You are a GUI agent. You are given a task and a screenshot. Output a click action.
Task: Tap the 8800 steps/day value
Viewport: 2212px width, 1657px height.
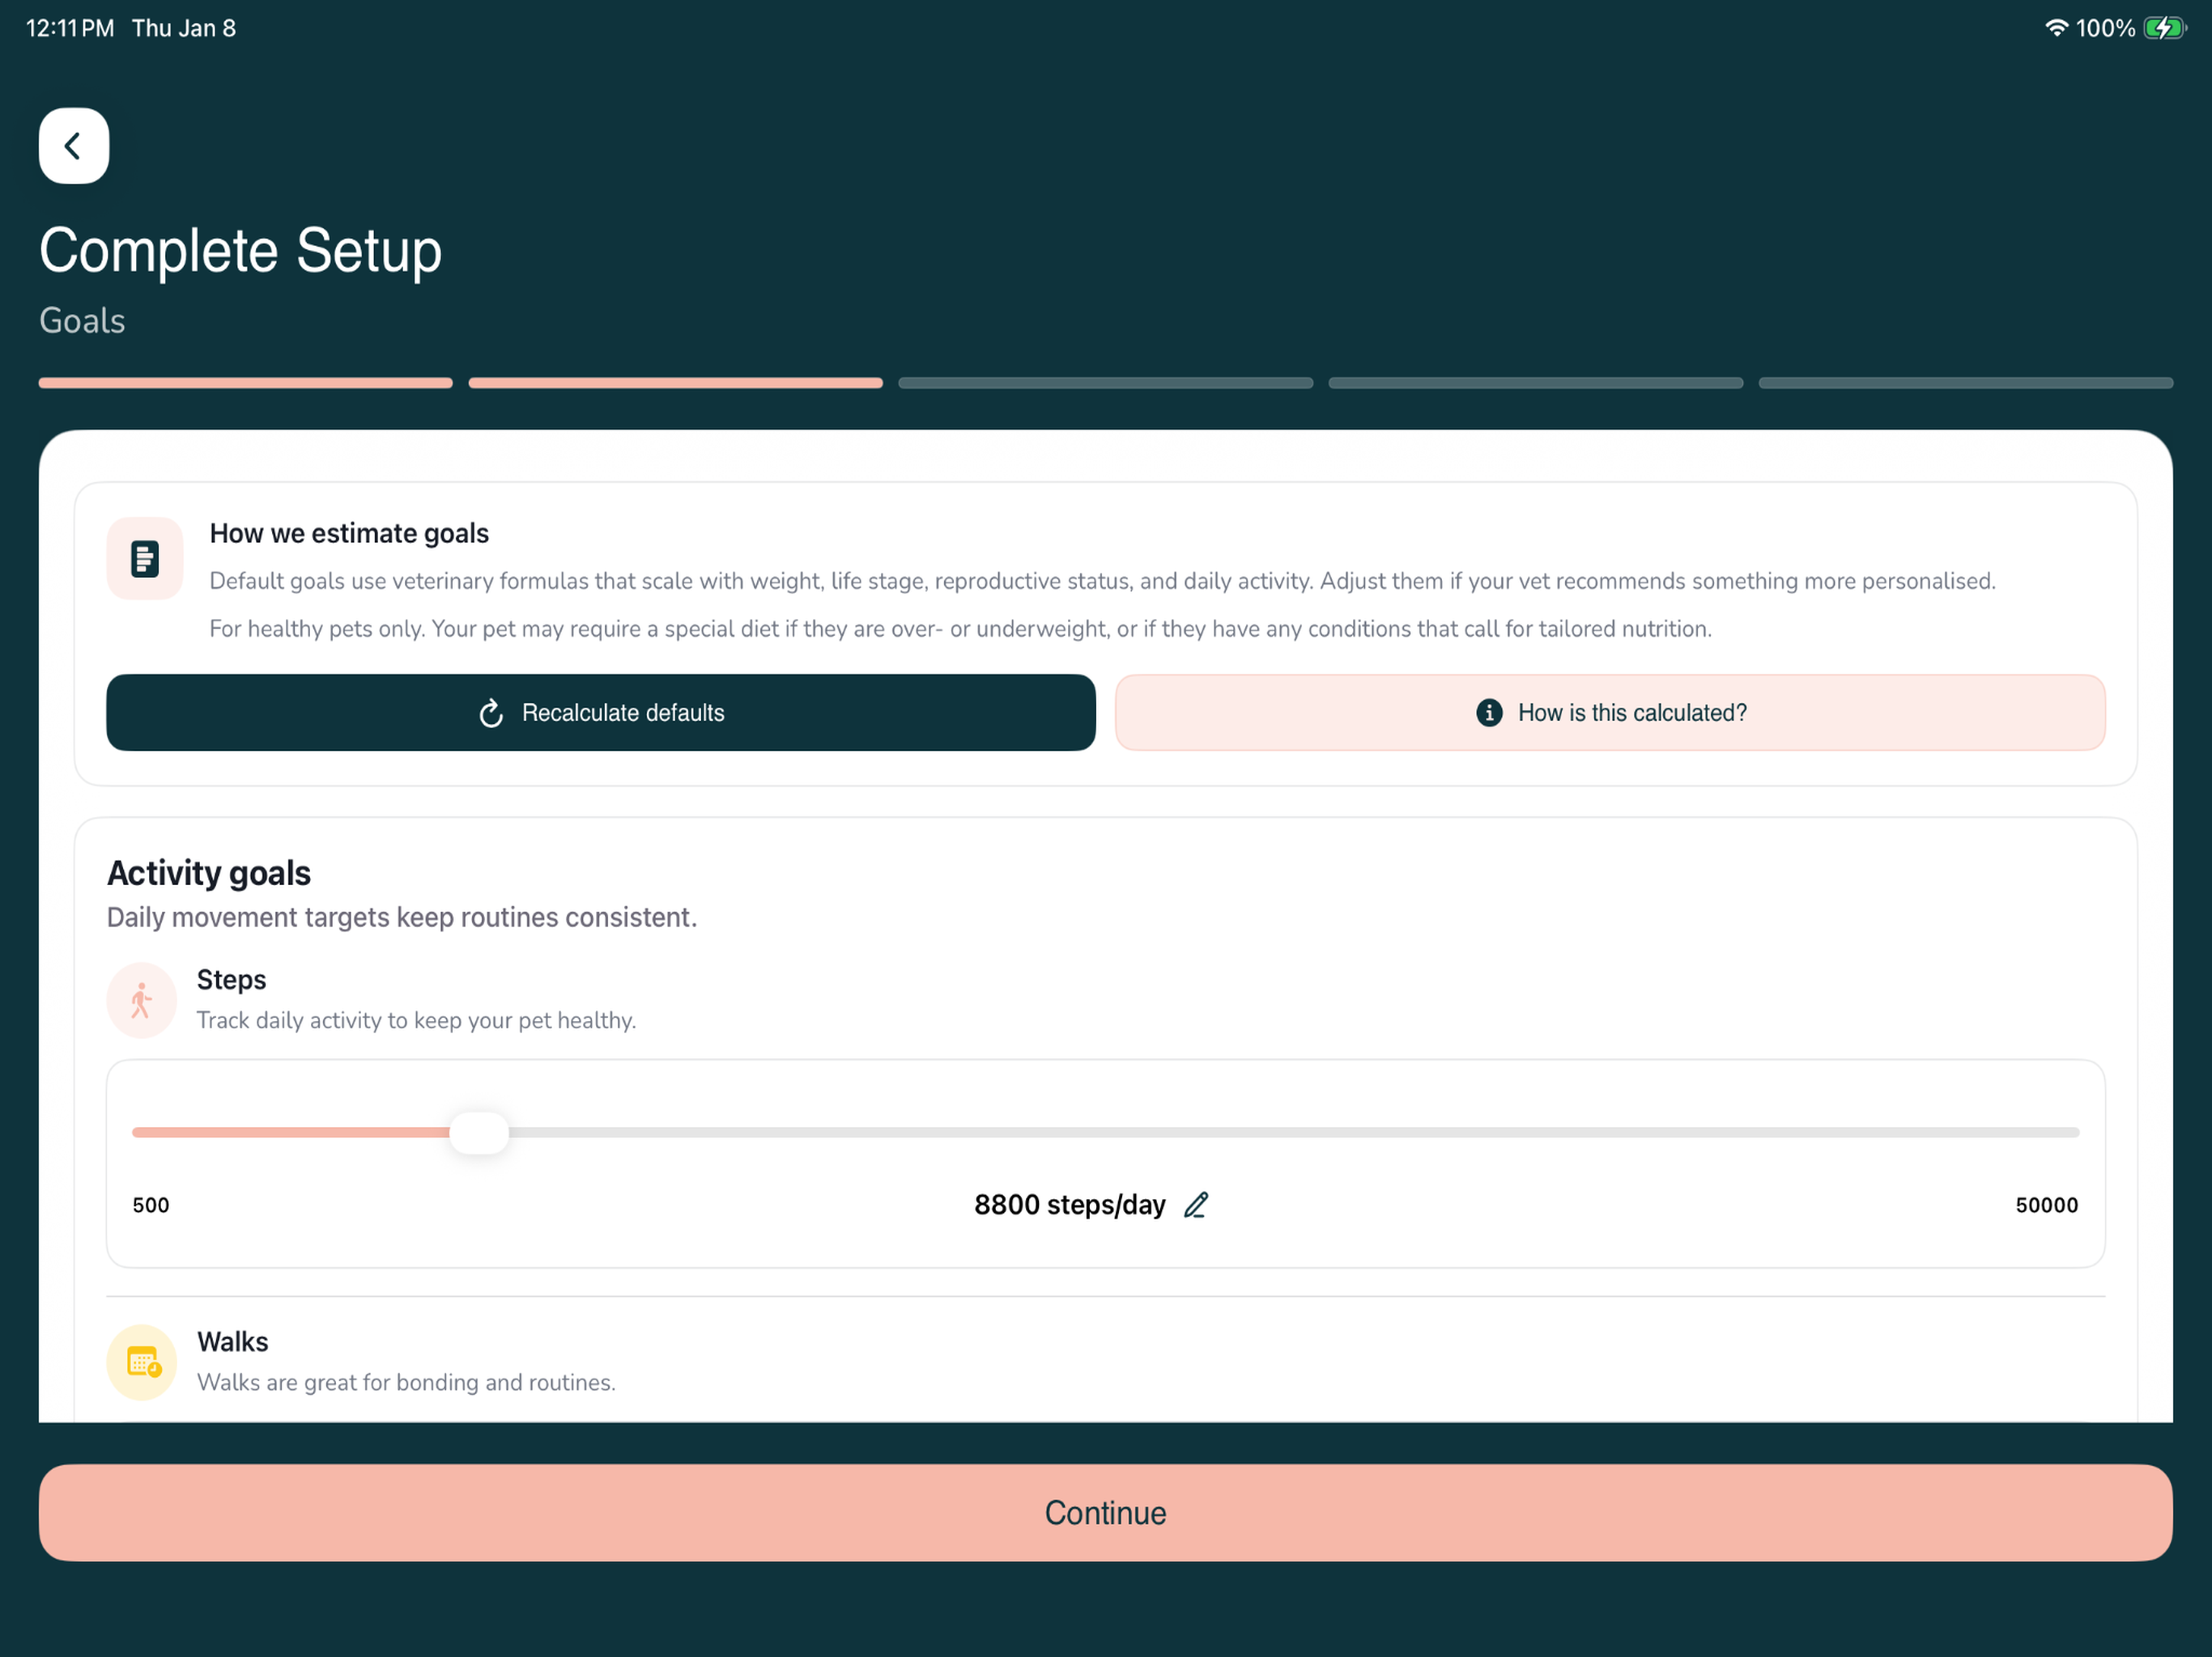[1069, 1206]
